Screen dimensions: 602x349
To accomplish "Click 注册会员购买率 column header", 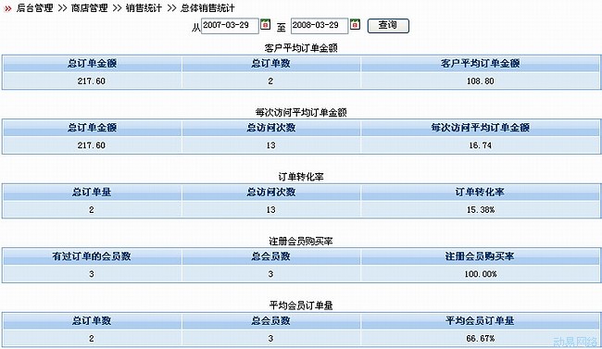I will [480, 256].
